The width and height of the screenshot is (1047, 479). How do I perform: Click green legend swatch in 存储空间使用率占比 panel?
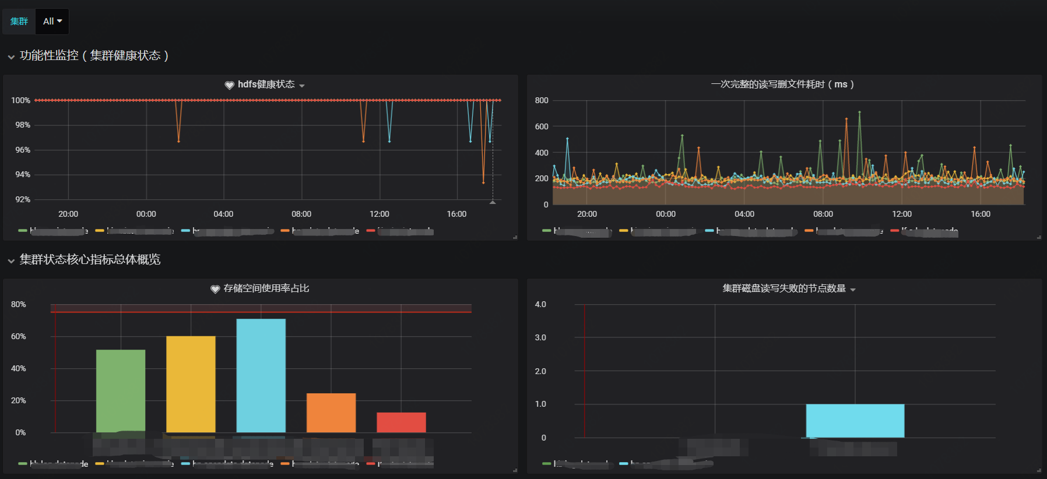coord(23,464)
